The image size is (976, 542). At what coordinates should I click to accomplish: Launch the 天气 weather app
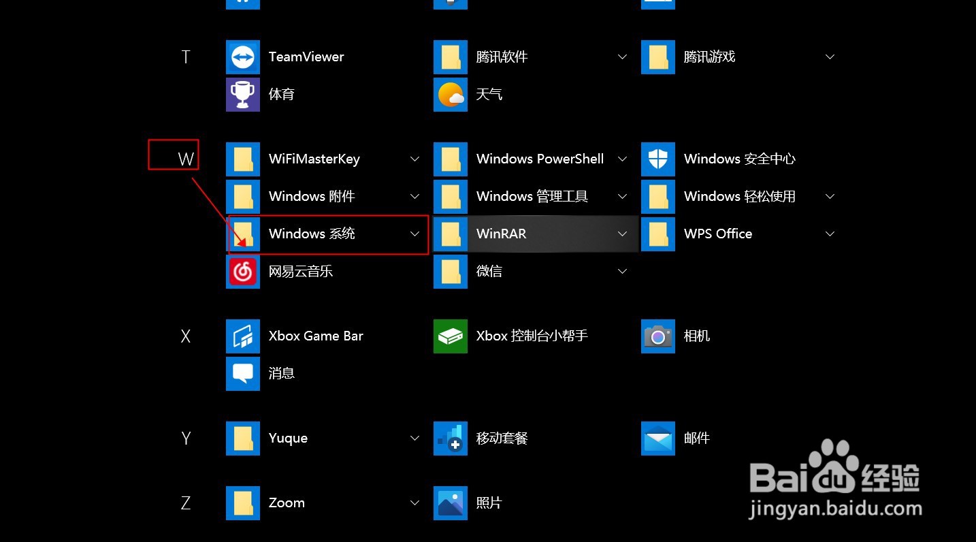tap(489, 94)
